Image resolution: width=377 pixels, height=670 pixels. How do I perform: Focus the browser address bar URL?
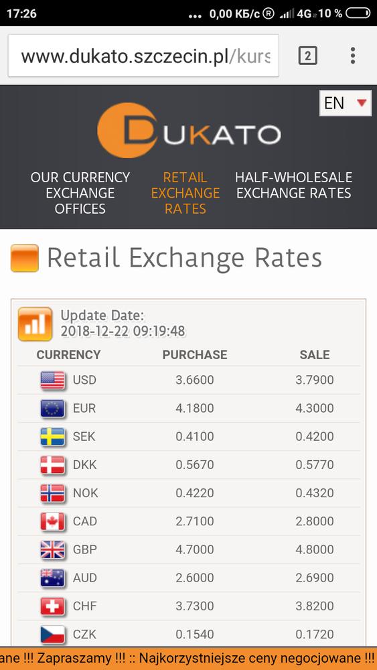(x=143, y=56)
